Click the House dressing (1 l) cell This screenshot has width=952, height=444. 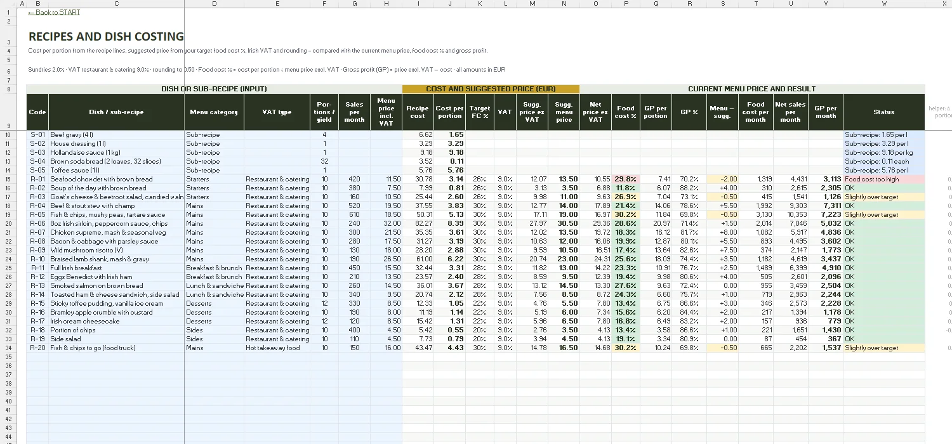click(x=117, y=143)
